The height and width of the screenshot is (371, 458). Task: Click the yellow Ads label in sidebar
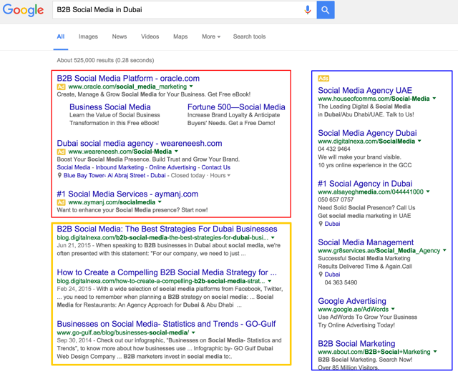point(323,79)
